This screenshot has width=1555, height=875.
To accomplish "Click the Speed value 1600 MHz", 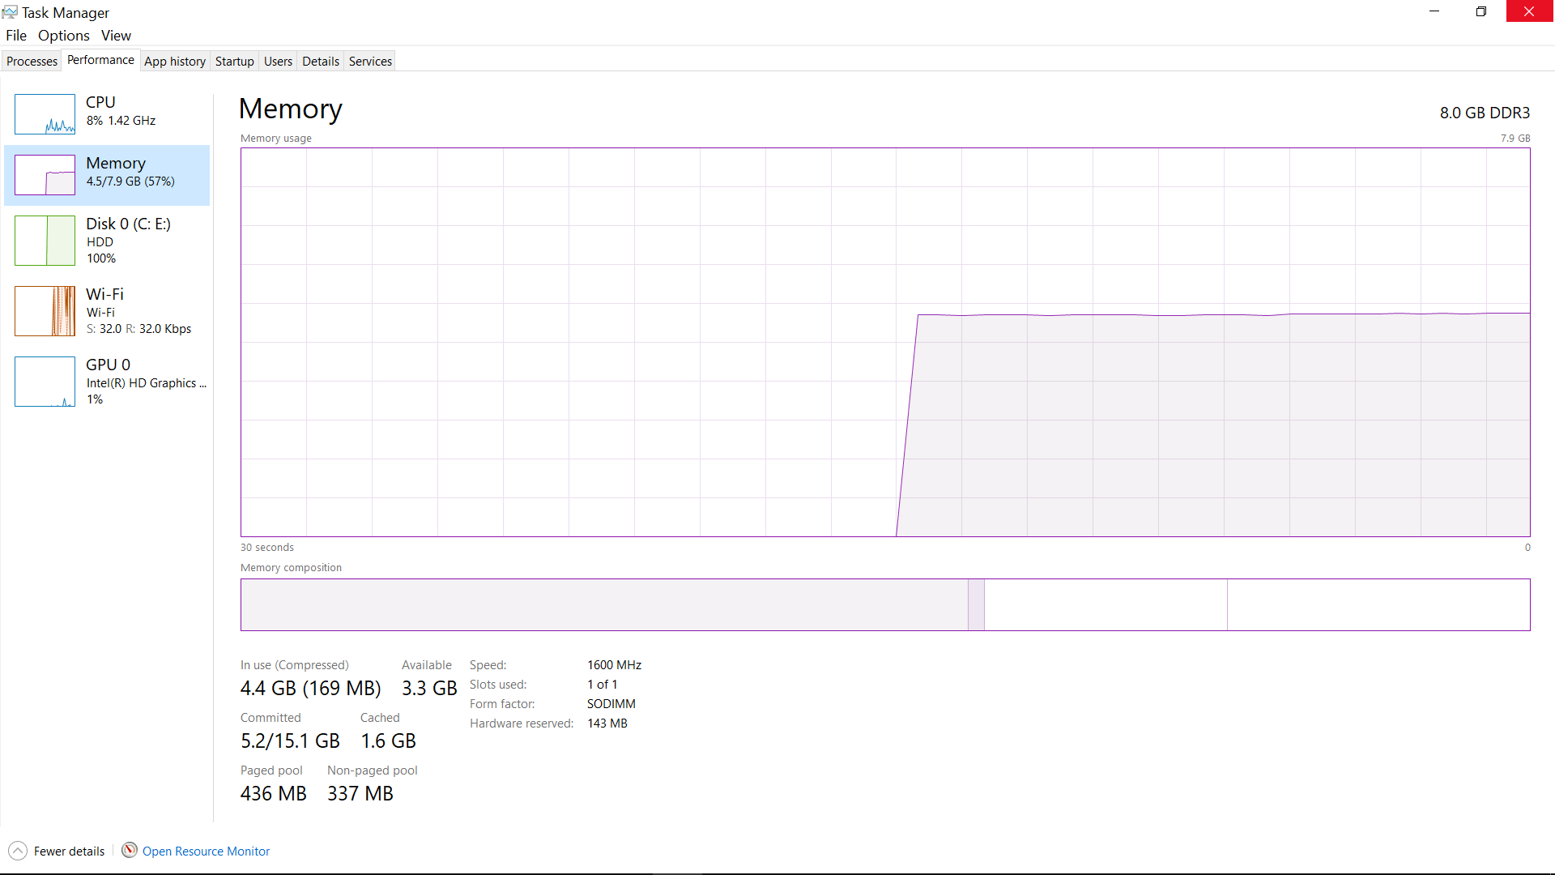I will click(x=614, y=665).
